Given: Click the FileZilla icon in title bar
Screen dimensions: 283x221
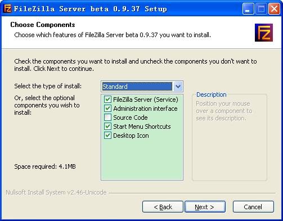Looking at the screenshot, I should pyautogui.click(x=7, y=8).
